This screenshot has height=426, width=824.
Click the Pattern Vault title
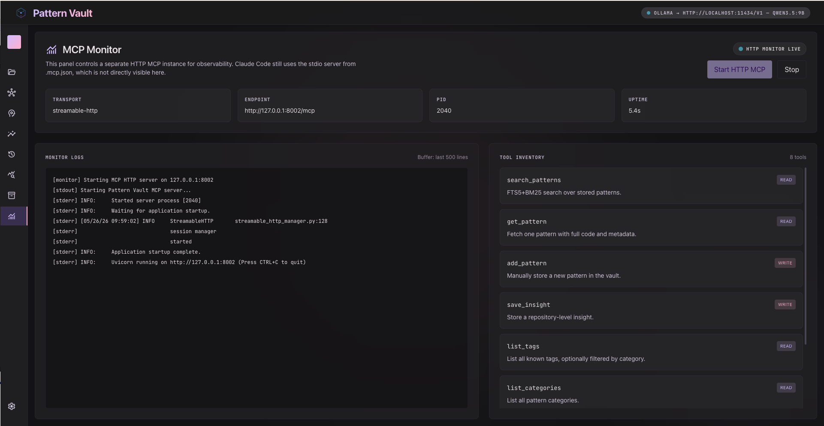63,13
